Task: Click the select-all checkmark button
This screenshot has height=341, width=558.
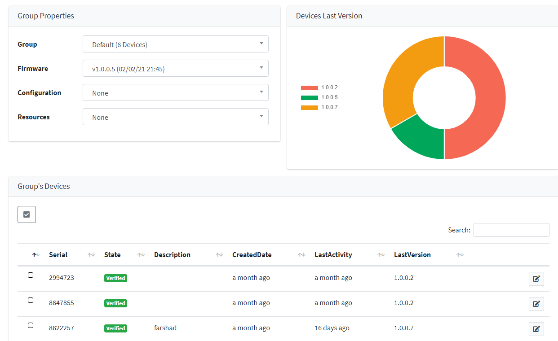Action: click(x=27, y=214)
